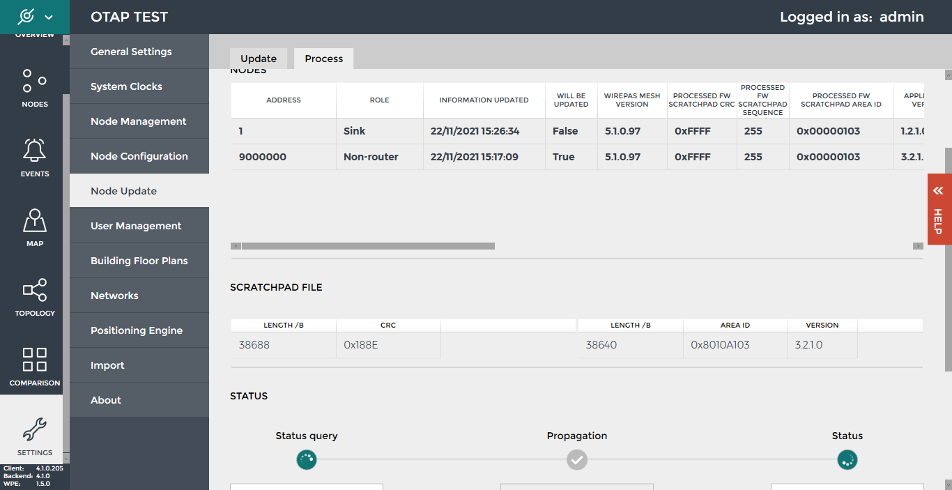Switch to the Update tab
952x490 pixels.
tap(259, 59)
